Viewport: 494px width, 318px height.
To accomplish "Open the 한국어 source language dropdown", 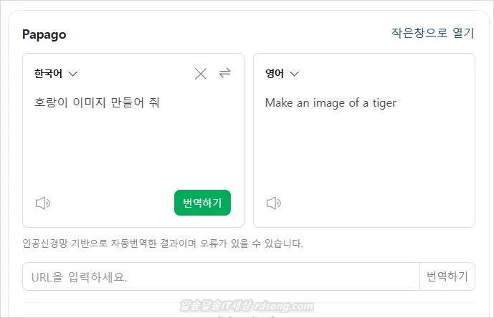I will click(55, 73).
